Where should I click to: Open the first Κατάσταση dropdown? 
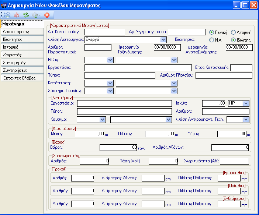click(110, 83)
